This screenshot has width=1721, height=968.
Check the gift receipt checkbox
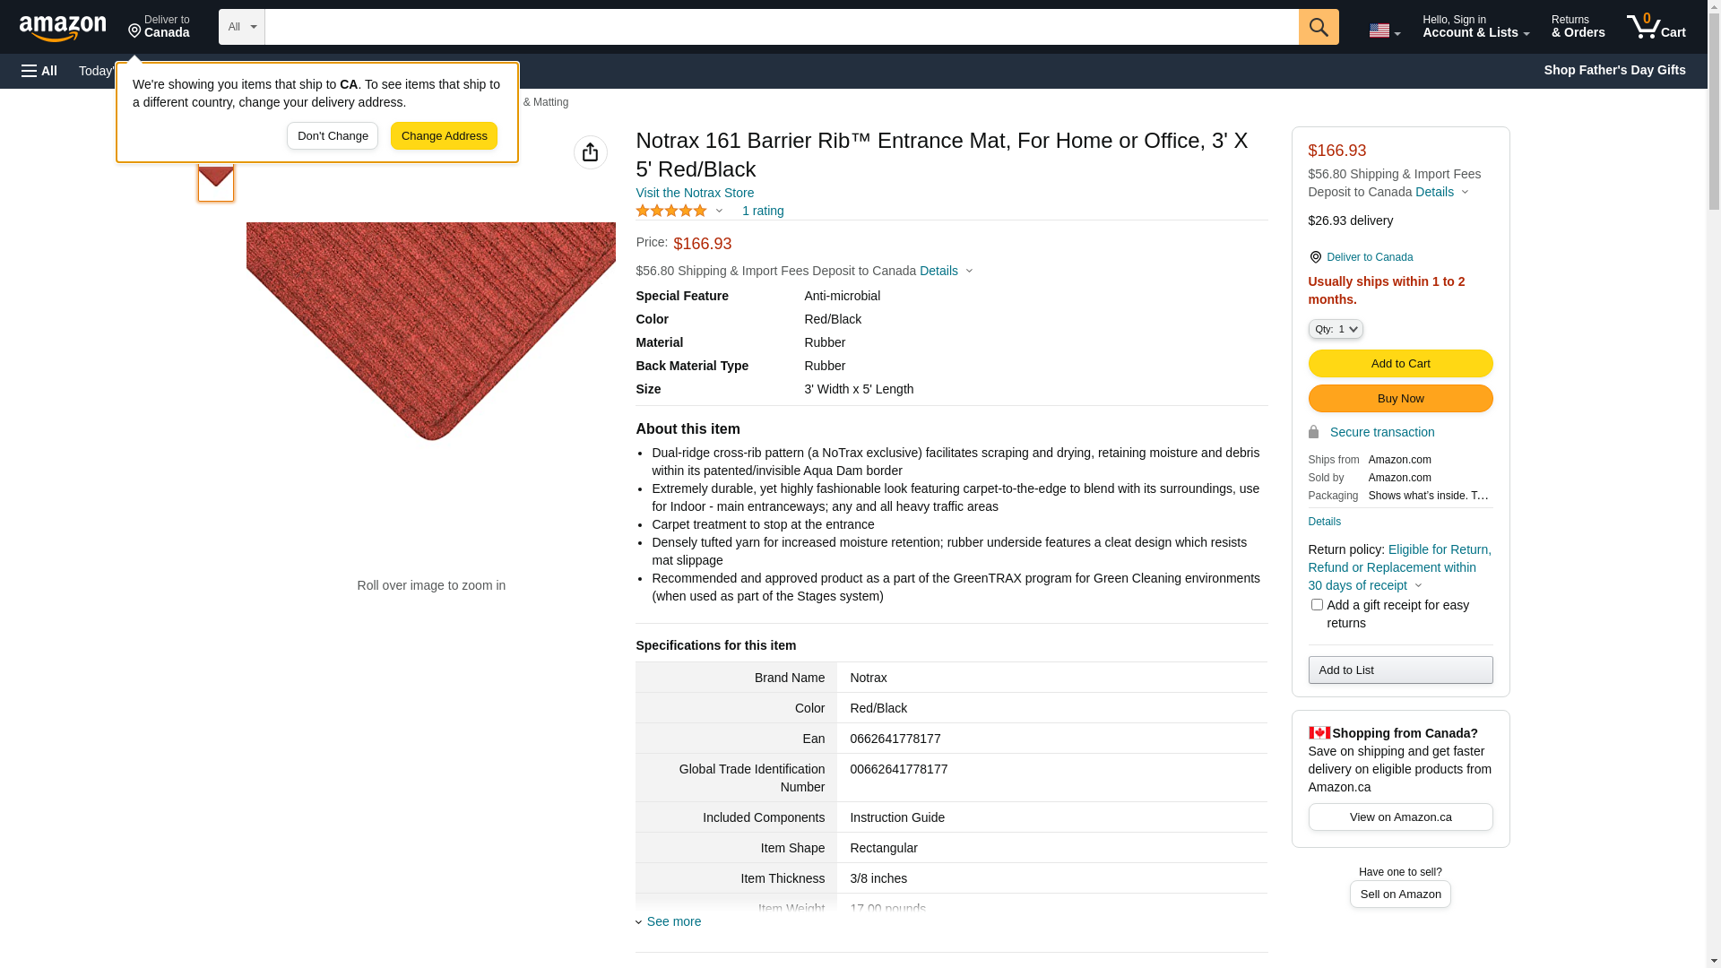(x=1317, y=605)
